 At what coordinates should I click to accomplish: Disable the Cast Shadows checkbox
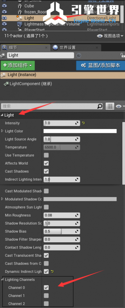pyautogui.click(x=46, y=171)
